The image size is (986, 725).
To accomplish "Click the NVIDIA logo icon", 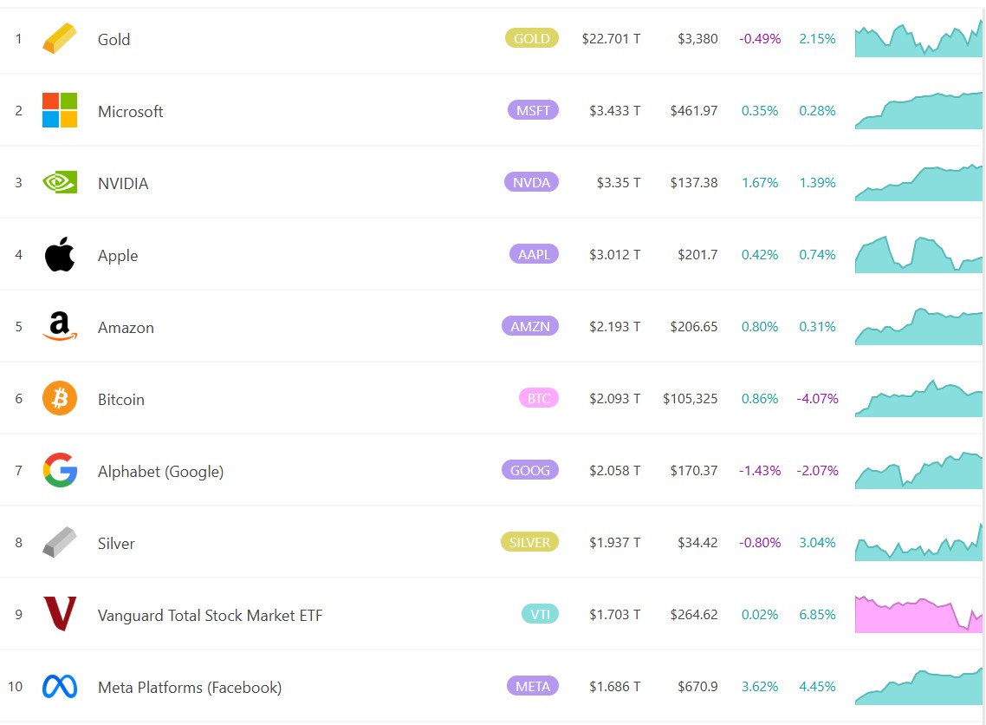I will [60, 183].
